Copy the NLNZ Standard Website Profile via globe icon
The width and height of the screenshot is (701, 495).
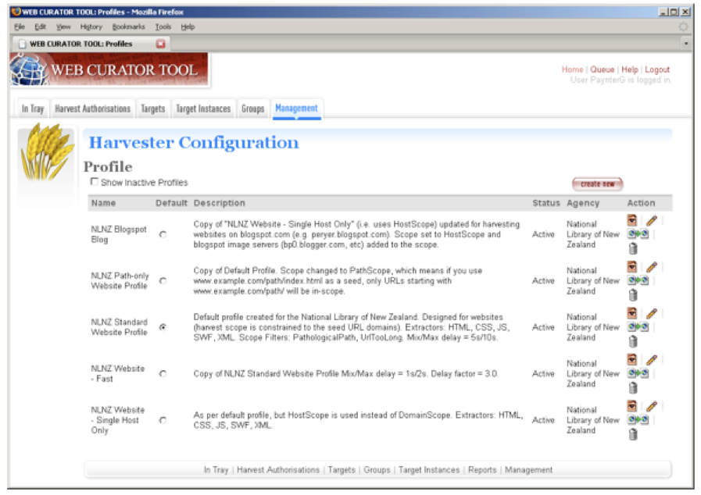(637, 327)
